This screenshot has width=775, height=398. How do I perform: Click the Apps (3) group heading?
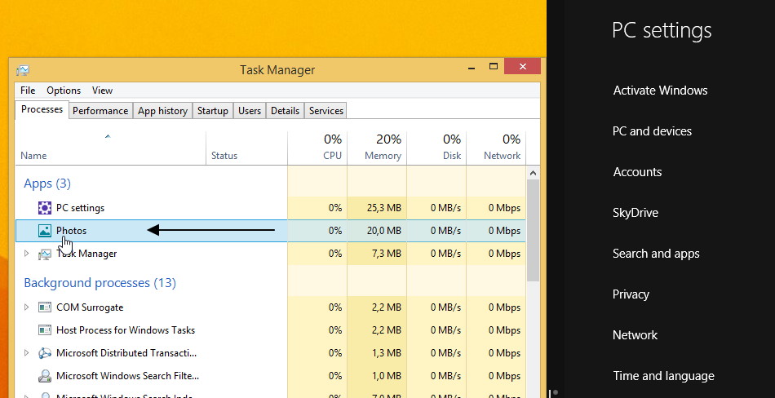coord(47,184)
